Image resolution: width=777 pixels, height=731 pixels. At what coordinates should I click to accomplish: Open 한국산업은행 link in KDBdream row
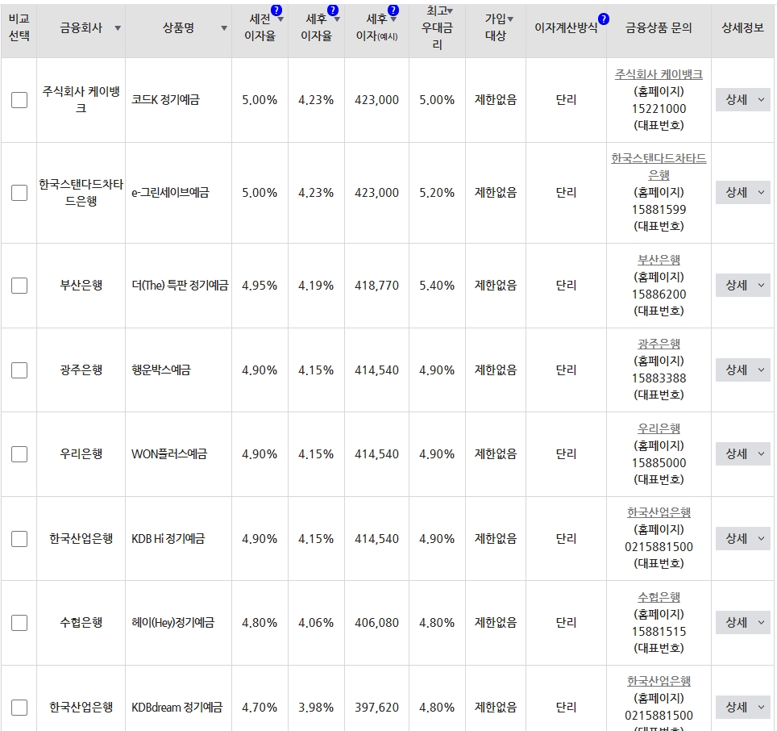coord(659,681)
